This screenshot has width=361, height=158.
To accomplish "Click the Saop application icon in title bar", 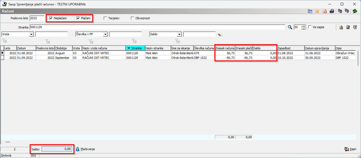I will [4, 4].
